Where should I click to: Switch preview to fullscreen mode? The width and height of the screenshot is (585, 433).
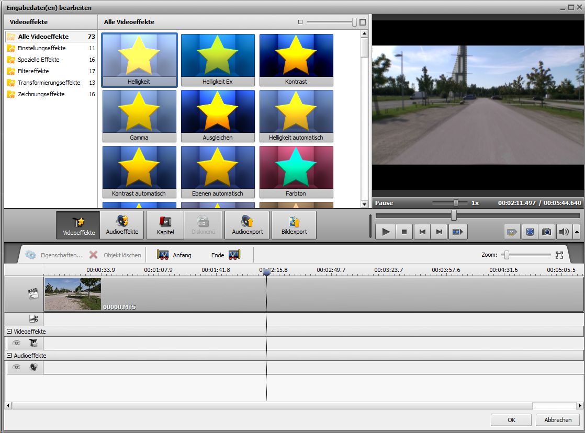(x=530, y=231)
